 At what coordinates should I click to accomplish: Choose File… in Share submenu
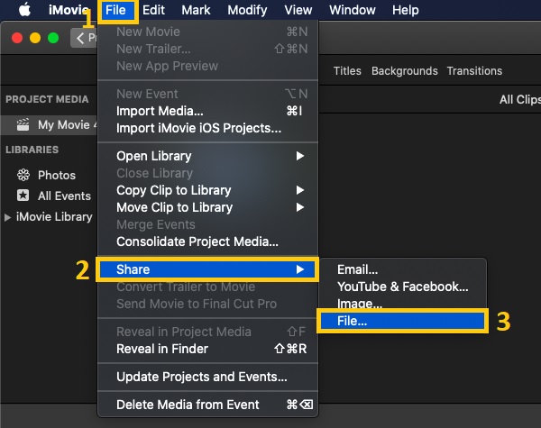[x=402, y=321]
